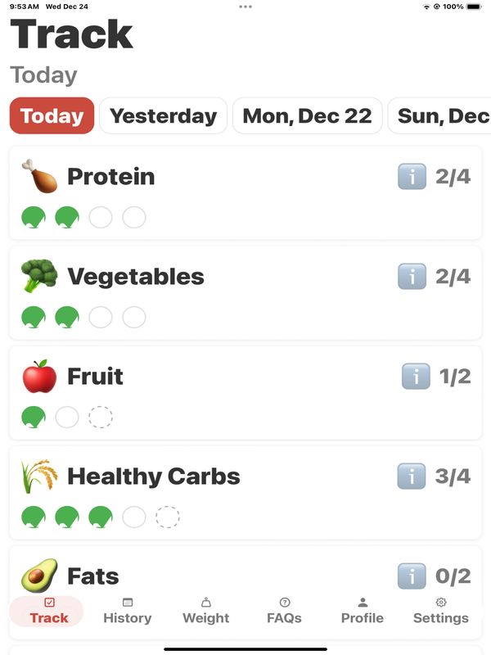Go to the FAQs tab

pyautogui.click(x=285, y=611)
